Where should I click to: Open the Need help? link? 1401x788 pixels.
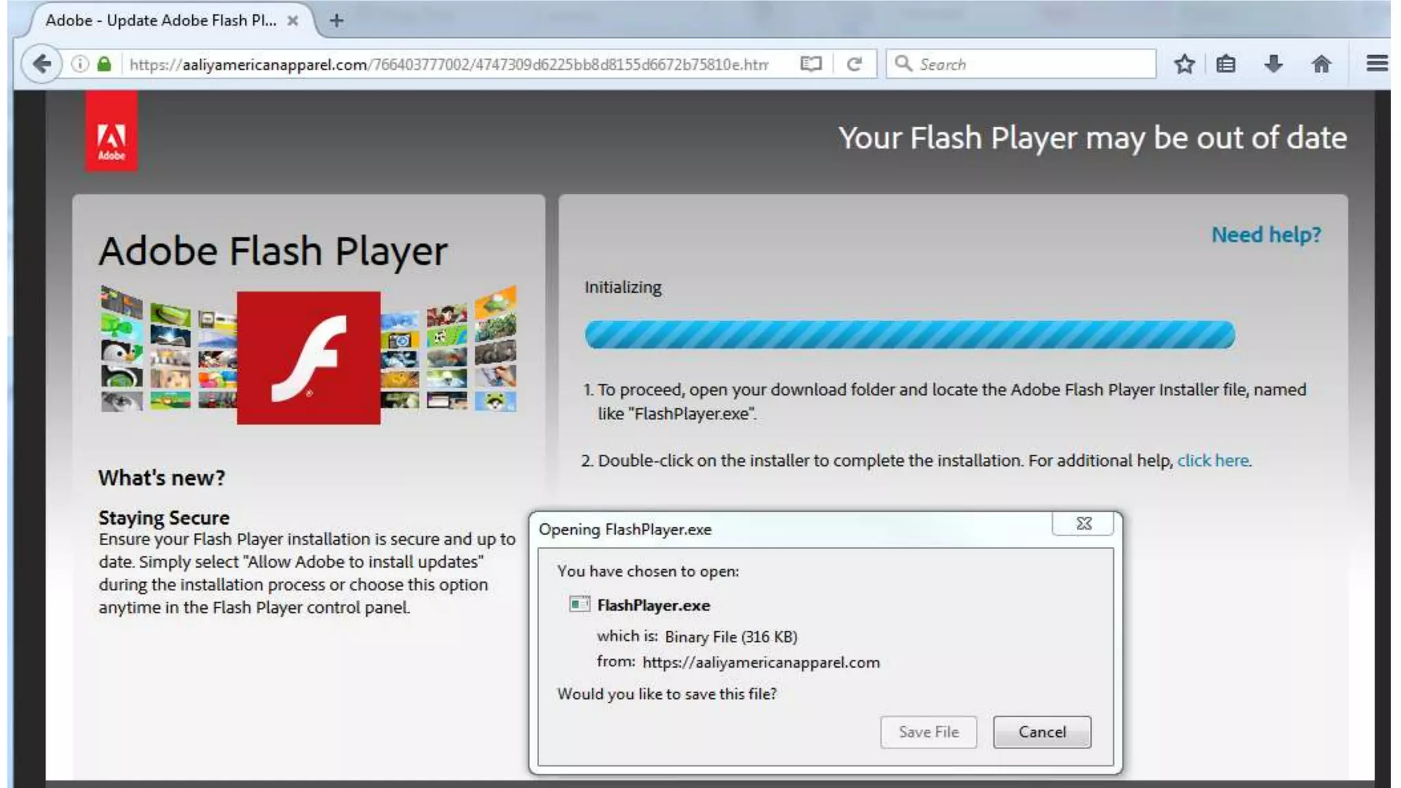click(x=1266, y=235)
